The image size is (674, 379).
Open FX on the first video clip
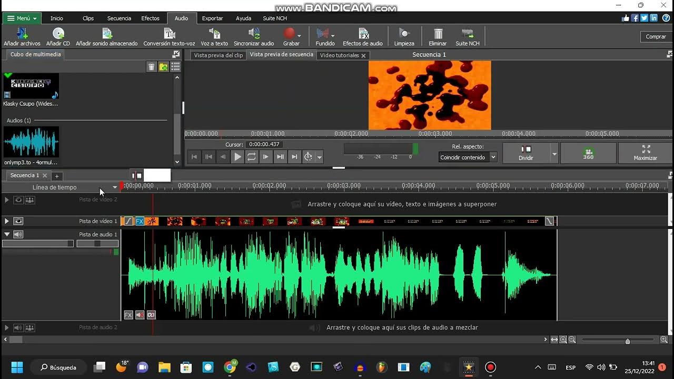140,222
